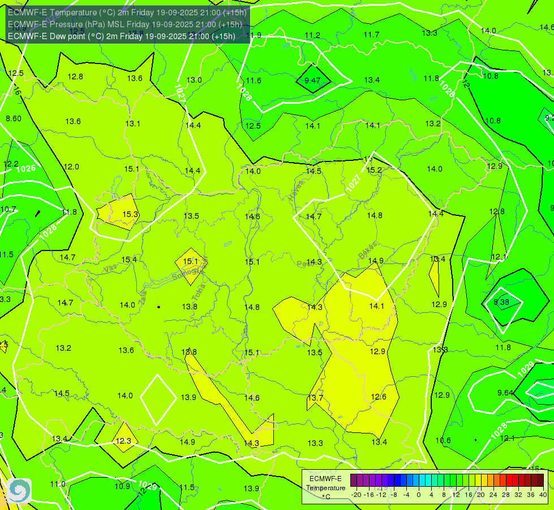Click the 10.7 temperature value
Screen dimensions: 554x510
pyautogui.click(x=8, y=209)
